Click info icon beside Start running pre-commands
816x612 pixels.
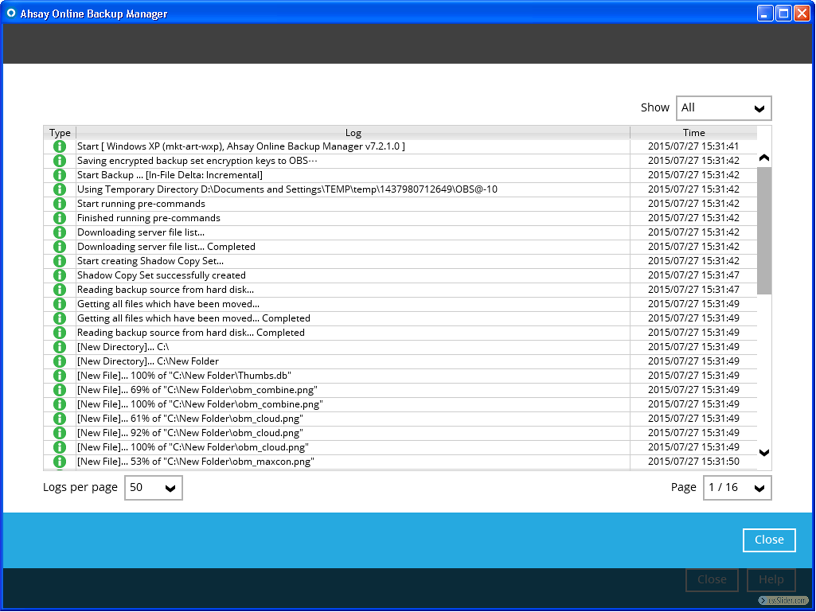point(60,203)
